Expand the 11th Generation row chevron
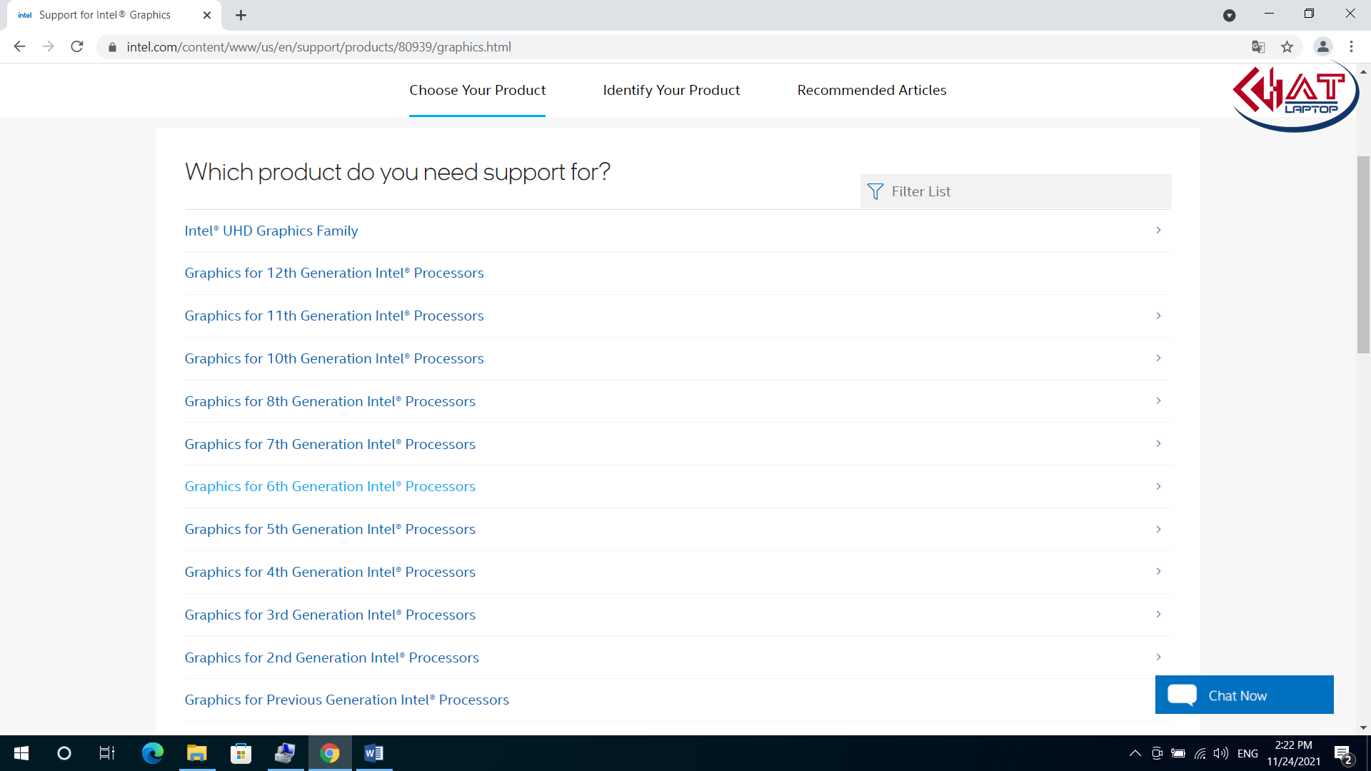Screen dimensions: 1371x771 (1158, 316)
